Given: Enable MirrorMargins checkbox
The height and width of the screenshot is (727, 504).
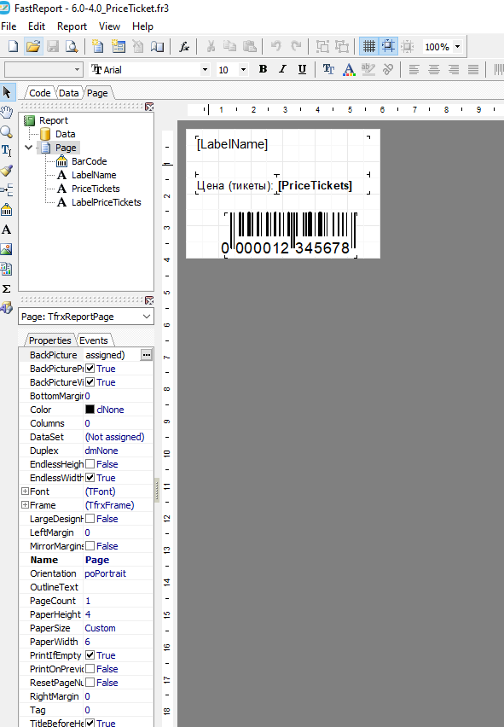Looking at the screenshot, I should pyautogui.click(x=90, y=546).
